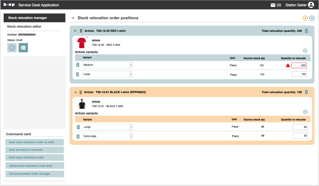319x186 pixels.
Task: Remove the Extra large variant row
Action: (x=78, y=136)
